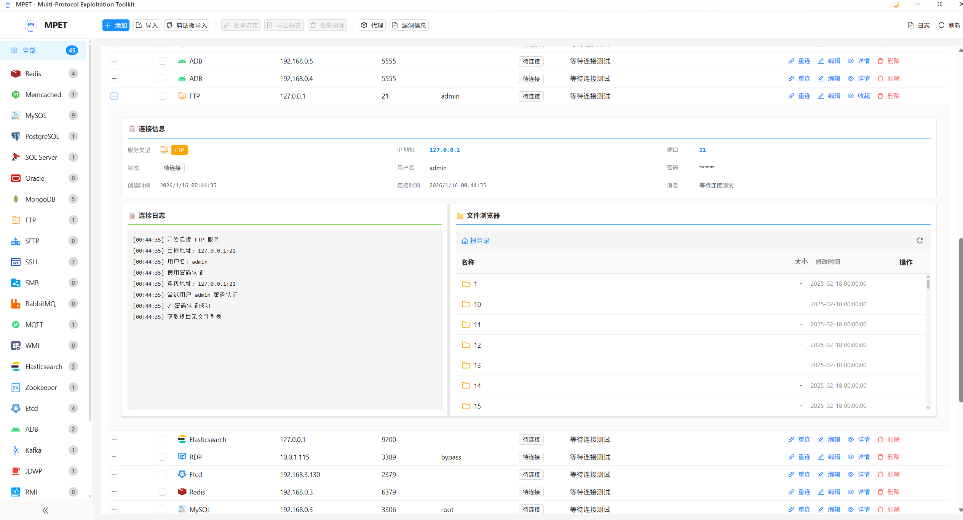963x520 pixels.
Task: Click the trash icon for RDP row
Action: [x=880, y=457]
